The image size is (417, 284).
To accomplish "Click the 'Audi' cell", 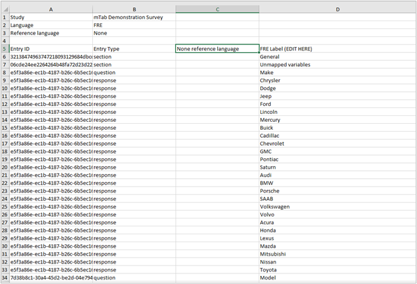I will [x=337, y=175].
